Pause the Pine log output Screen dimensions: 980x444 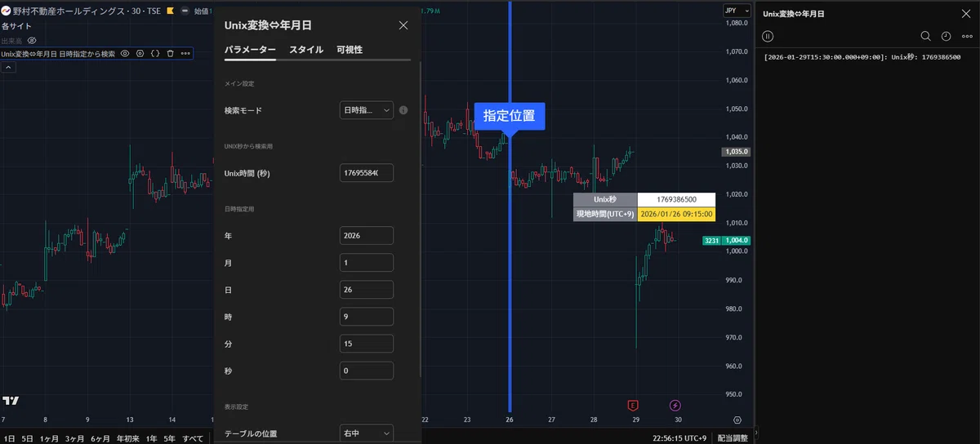[x=768, y=36]
